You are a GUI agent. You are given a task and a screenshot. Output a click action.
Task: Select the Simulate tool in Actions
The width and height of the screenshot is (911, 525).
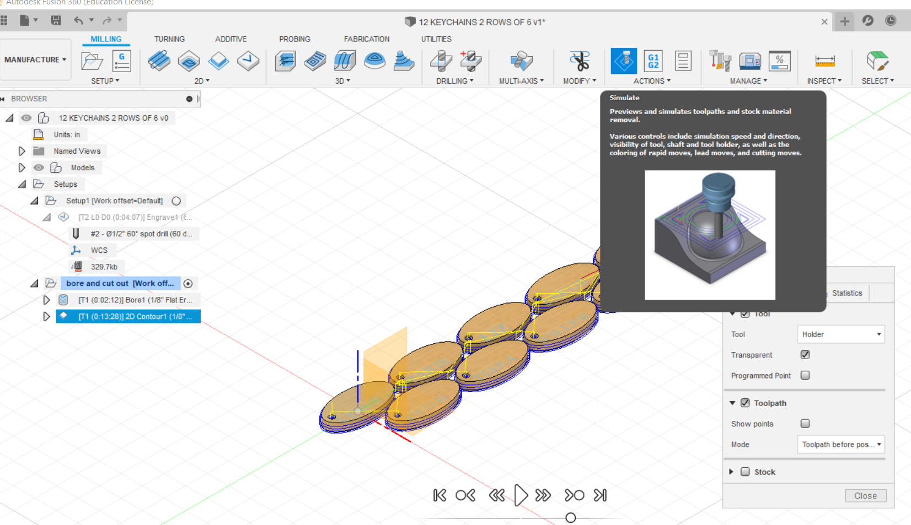tap(624, 61)
